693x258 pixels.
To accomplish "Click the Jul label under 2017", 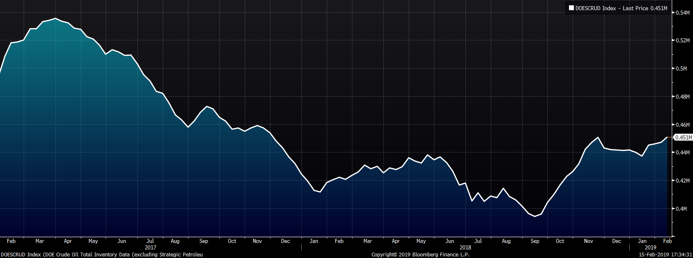I will (x=150, y=241).
